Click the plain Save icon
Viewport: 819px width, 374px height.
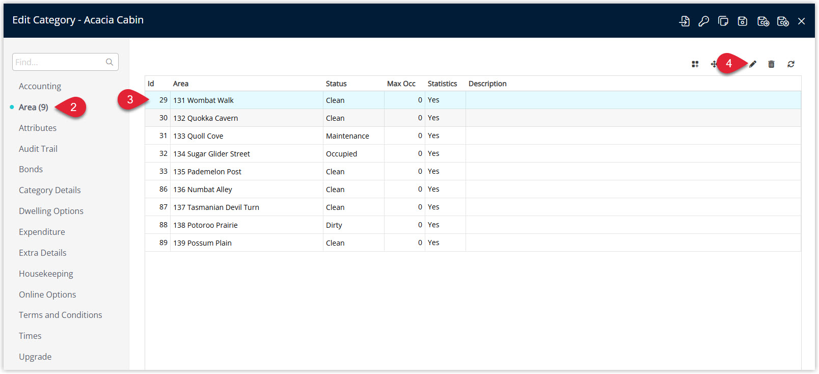(x=743, y=21)
